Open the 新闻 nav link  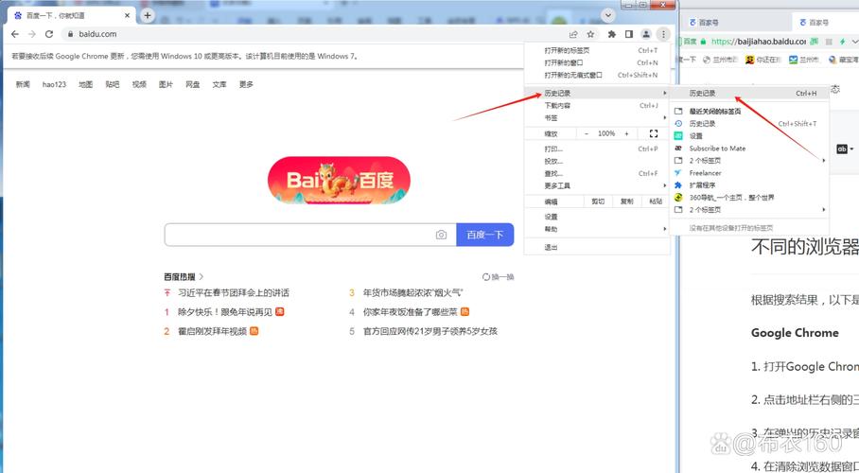pos(23,84)
